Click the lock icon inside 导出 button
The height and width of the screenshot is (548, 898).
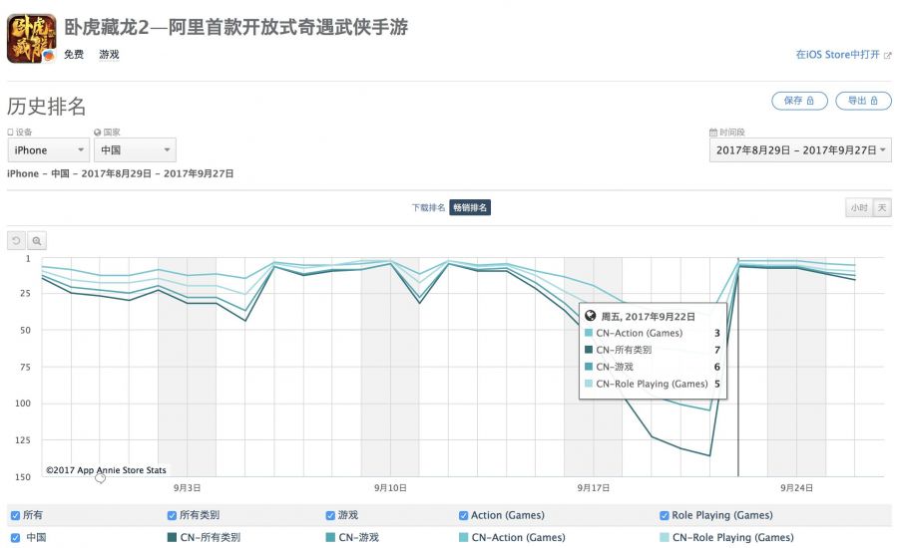(874, 101)
